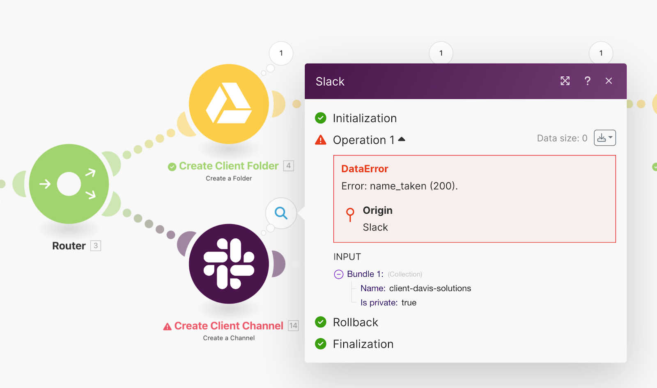Open help for the Slack panel
This screenshot has height=388, width=657.
point(588,81)
